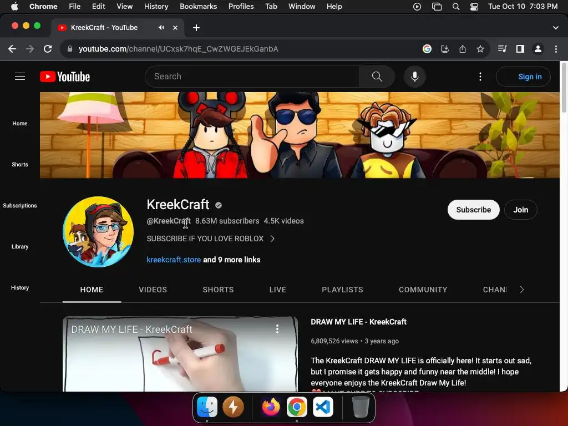Viewport: 568px width, 426px height.
Task: Open the kreekcraft.store link
Action: [x=174, y=260]
